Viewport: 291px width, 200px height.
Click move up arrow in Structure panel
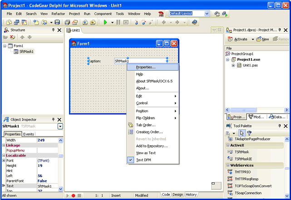click(22, 37)
